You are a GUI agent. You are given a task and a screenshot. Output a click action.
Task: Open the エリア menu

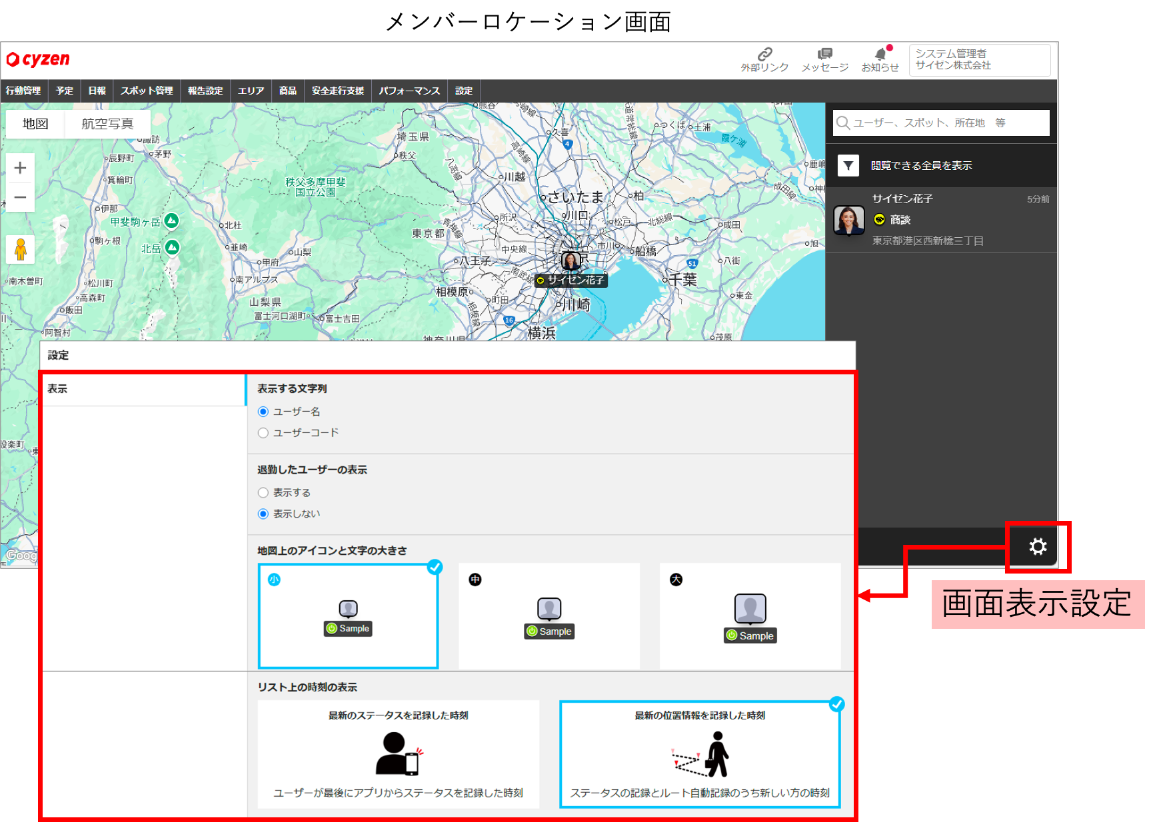point(251,91)
